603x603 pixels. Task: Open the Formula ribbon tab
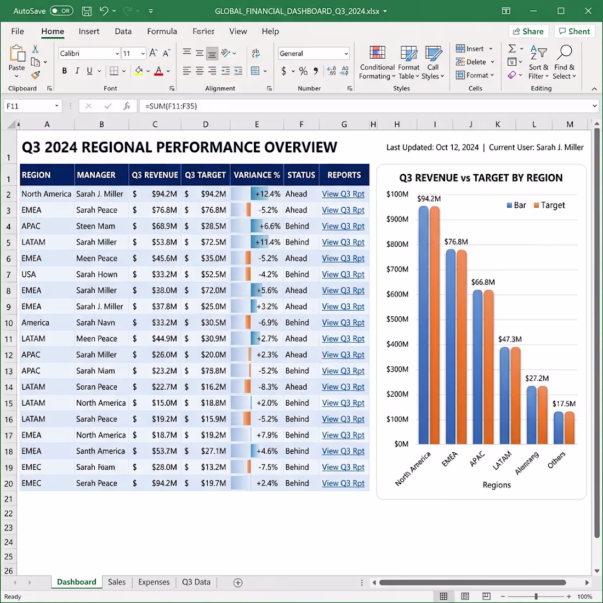click(x=162, y=31)
